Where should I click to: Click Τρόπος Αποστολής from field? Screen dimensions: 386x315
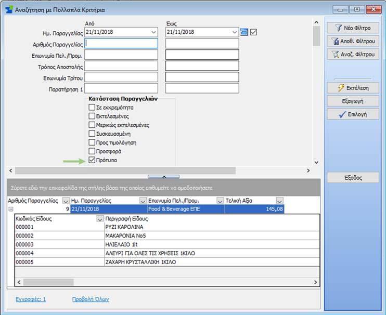[121, 66]
